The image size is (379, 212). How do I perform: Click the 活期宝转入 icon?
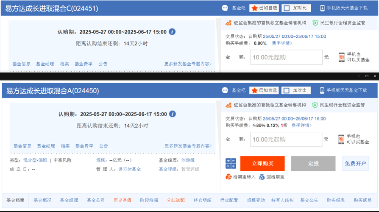point(229,177)
